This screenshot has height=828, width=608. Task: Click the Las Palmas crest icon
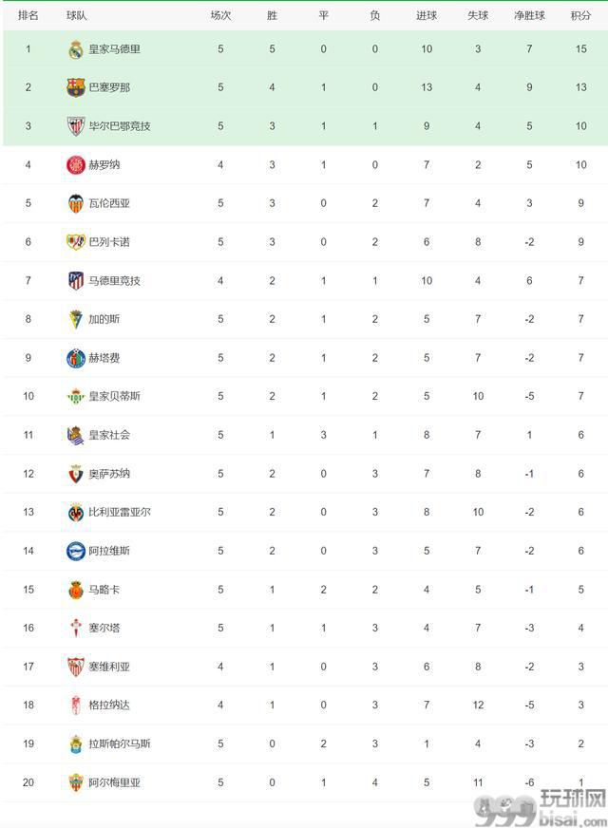76,744
